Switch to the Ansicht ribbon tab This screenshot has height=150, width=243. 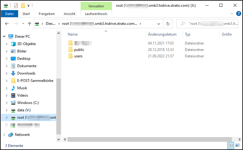click(70, 14)
